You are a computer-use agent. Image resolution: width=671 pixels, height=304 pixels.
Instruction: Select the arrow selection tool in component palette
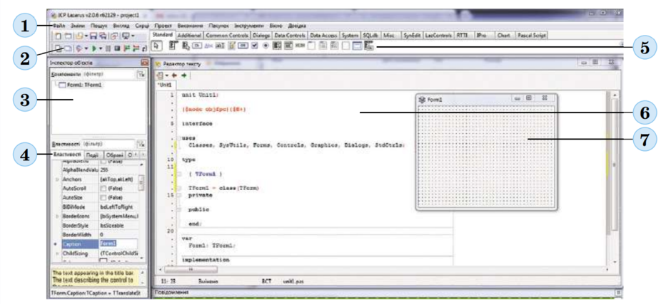tap(156, 46)
